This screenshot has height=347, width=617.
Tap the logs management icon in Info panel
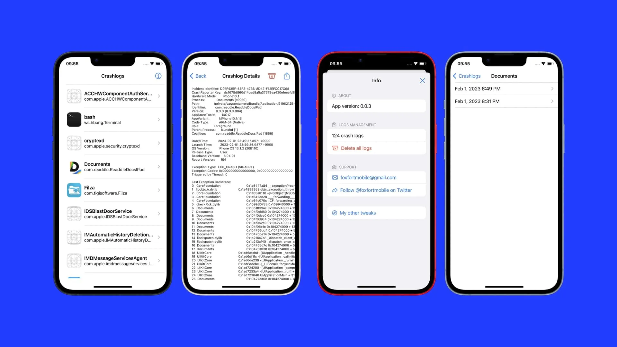pos(334,125)
